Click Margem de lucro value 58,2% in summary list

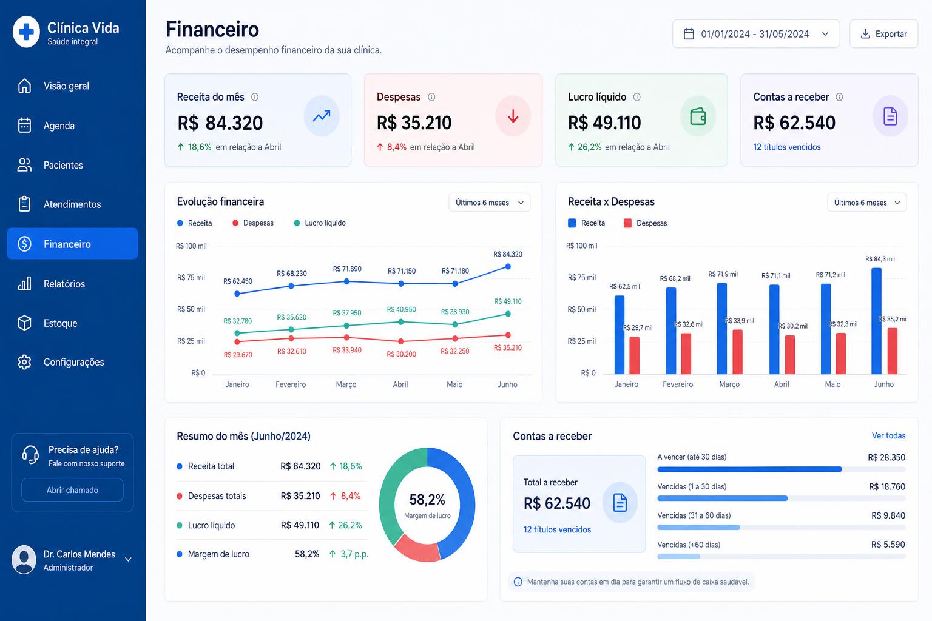coord(307,554)
